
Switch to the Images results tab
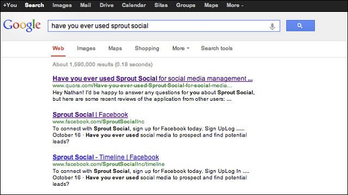(86, 48)
